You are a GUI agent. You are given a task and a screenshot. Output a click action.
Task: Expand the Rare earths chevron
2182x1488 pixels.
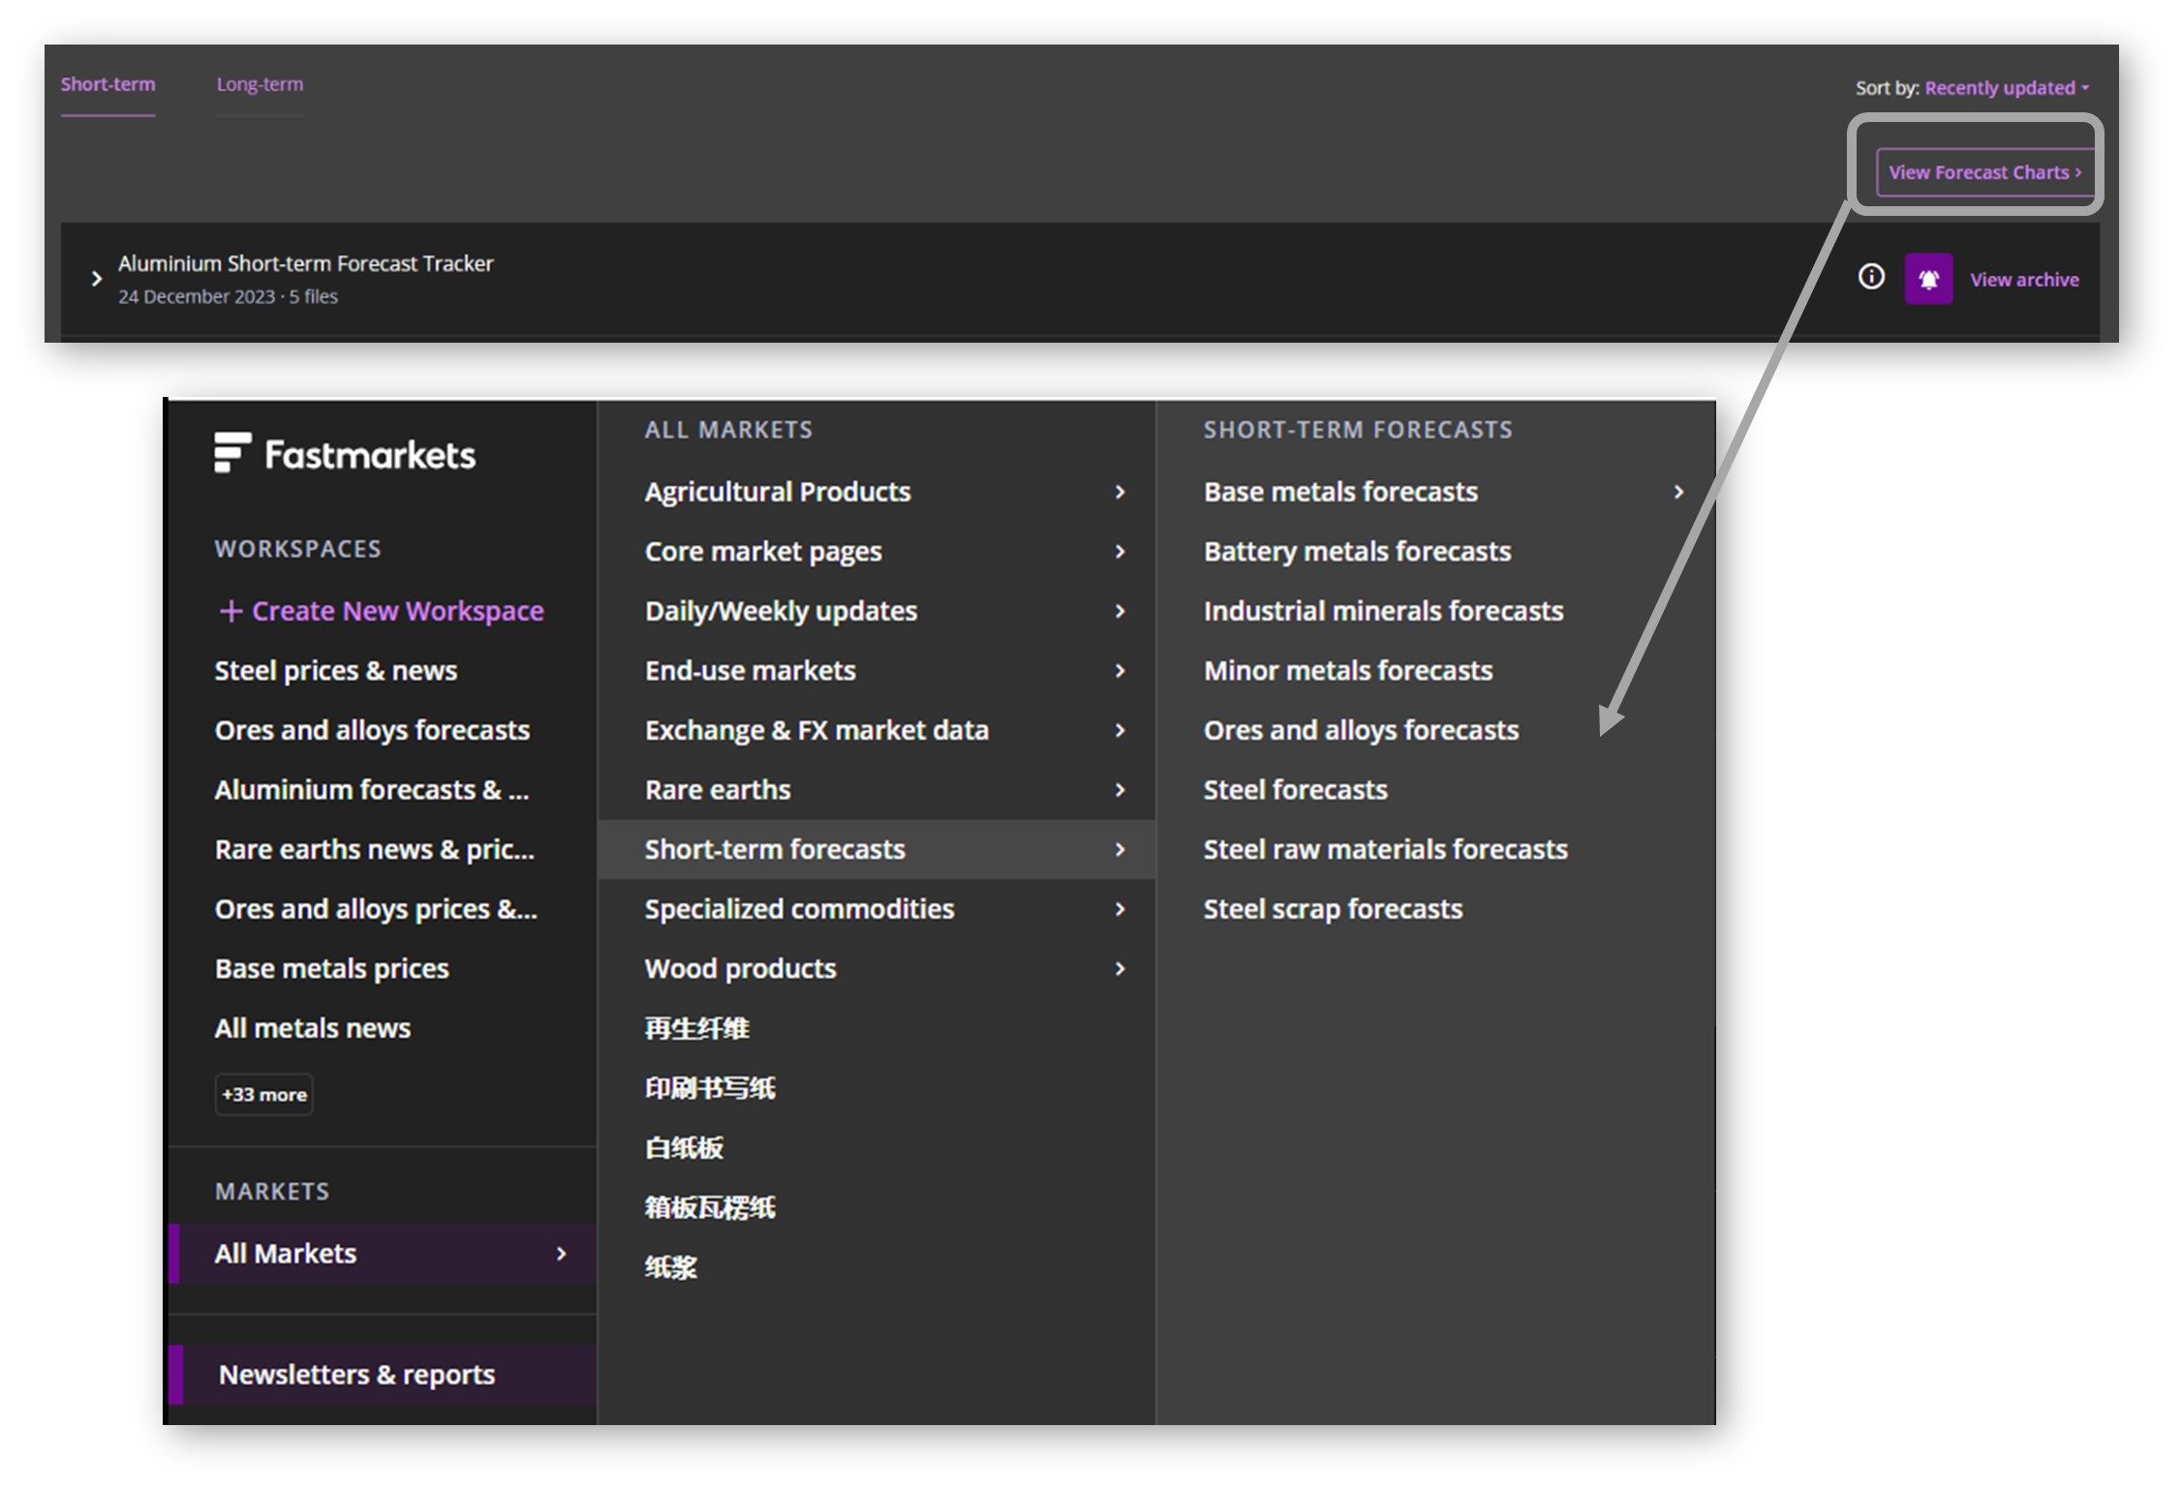[x=1121, y=790]
